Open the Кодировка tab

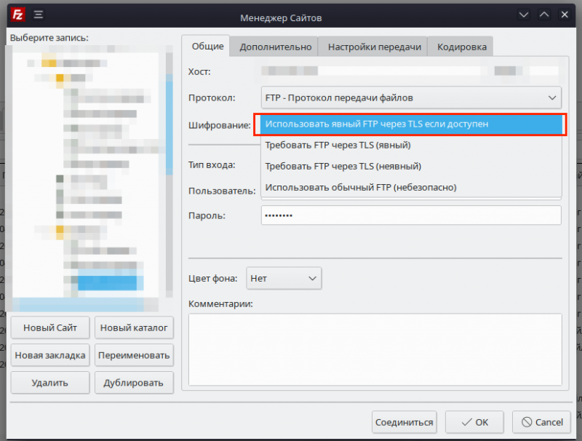point(461,47)
